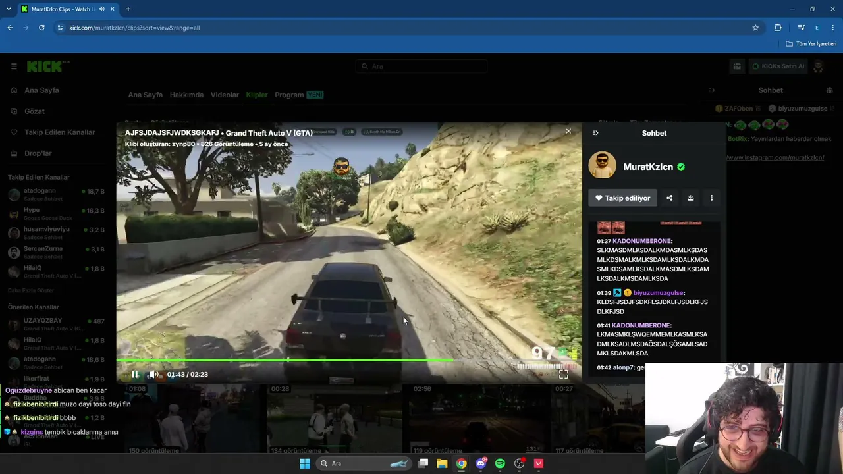This screenshot has width=843, height=474.
Task: Open the Tüm Yer İşaretleri bookmarks folder
Action: (x=811, y=44)
